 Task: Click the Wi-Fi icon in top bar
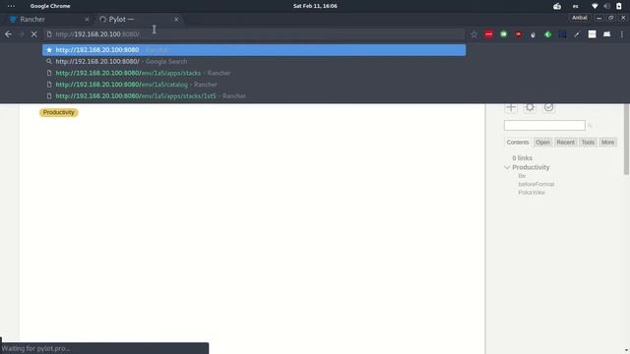595,6
